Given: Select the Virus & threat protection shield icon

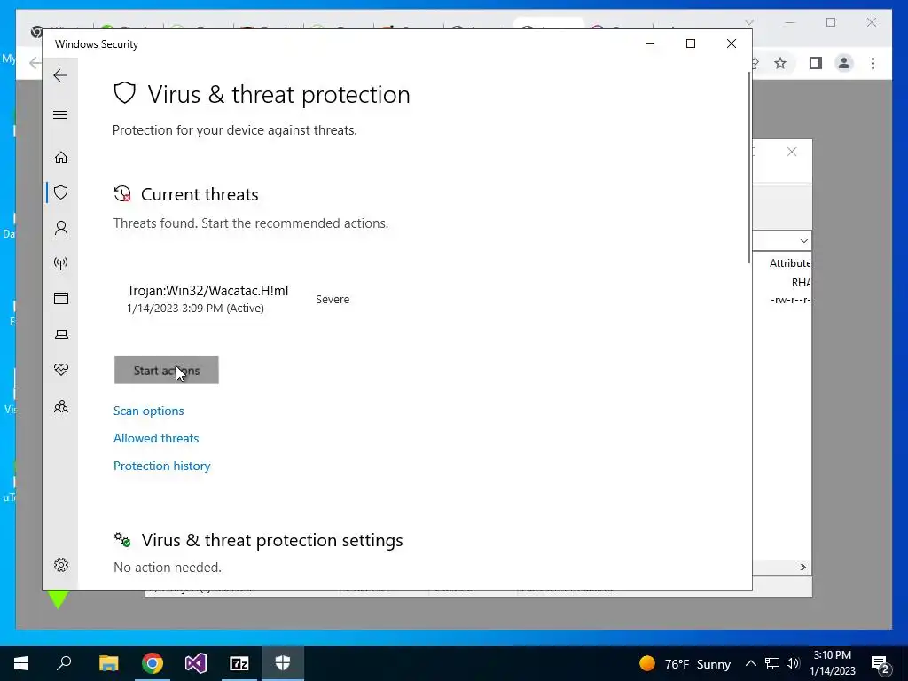Looking at the screenshot, I should tap(61, 192).
